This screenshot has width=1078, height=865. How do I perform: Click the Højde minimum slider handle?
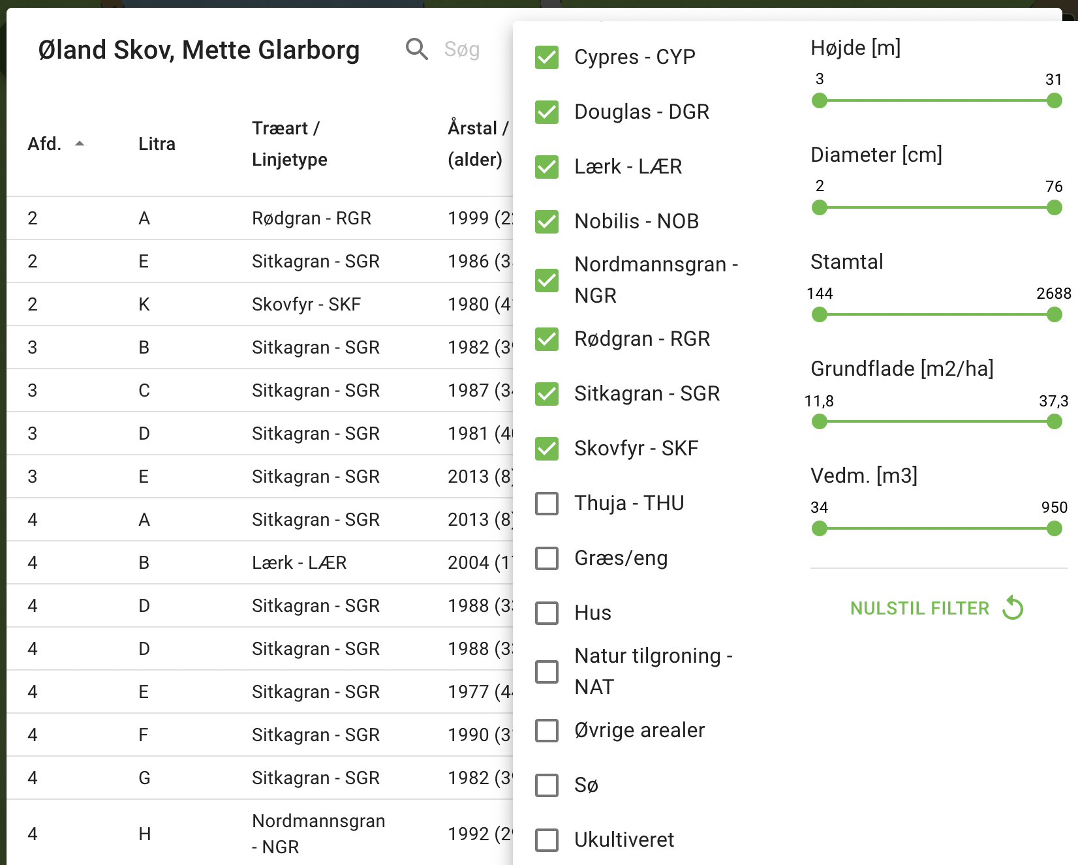tap(820, 101)
